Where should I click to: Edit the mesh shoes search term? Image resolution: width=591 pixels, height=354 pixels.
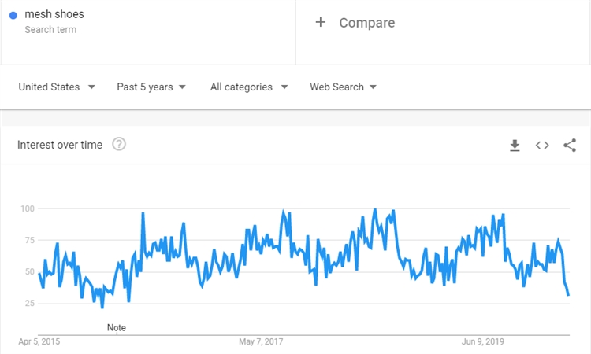(54, 15)
